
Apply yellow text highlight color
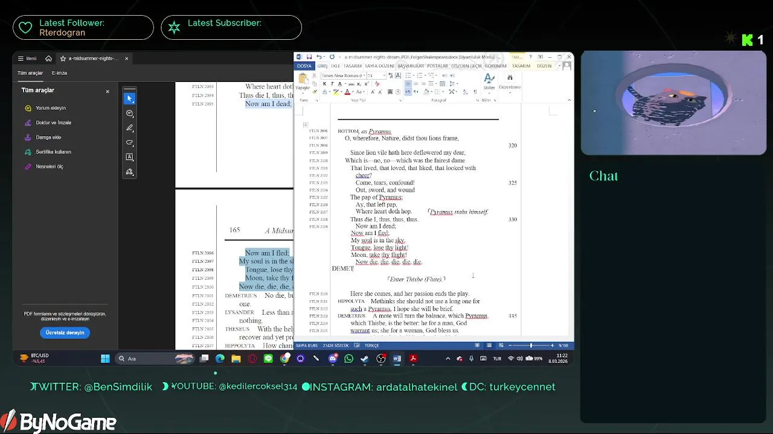[x=336, y=92]
